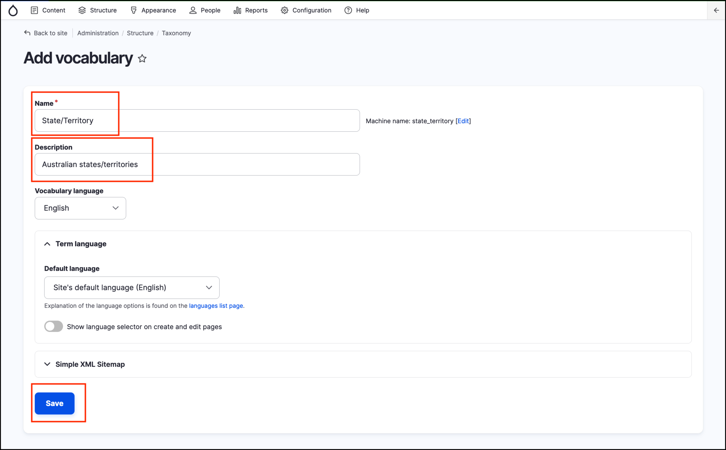Viewport: 726px width, 450px height.
Task: Enable Show language selector toggle
Action: pyautogui.click(x=54, y=326)
